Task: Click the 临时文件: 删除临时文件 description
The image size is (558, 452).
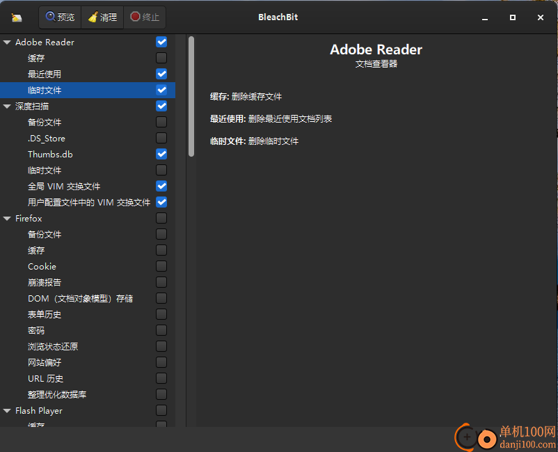Action: point(254,141)
